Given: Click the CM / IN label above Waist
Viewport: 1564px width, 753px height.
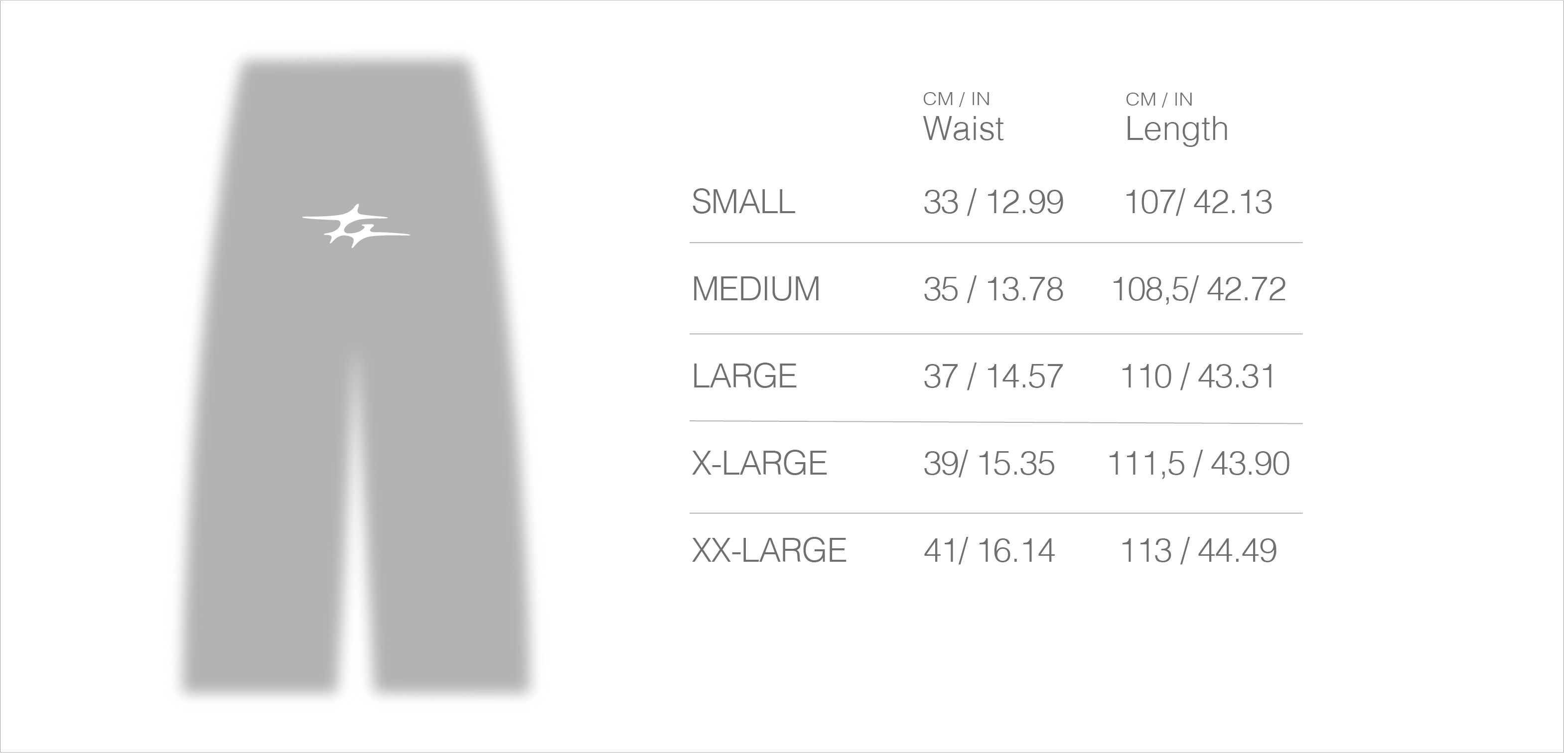Looking at the screenshot, I should tap(956, 99).
